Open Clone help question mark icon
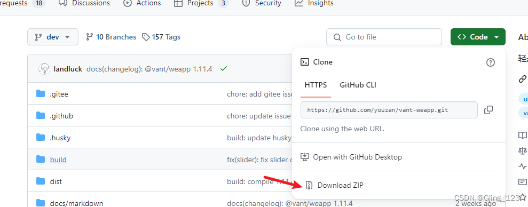The width and height of the screenshot is (528, 207). click(x=491, y=62)
